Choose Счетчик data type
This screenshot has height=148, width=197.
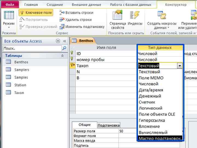click(x=160, y=102)
